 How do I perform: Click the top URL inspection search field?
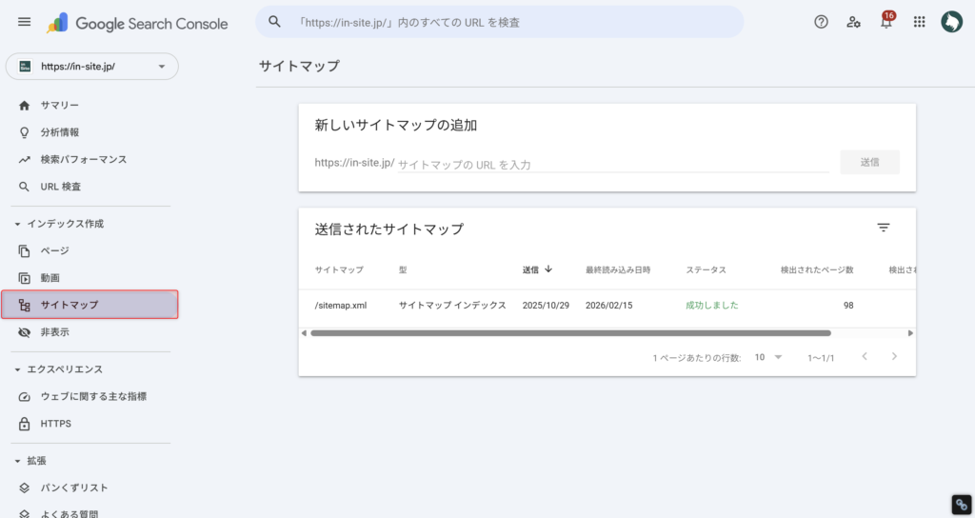[499, 23]
